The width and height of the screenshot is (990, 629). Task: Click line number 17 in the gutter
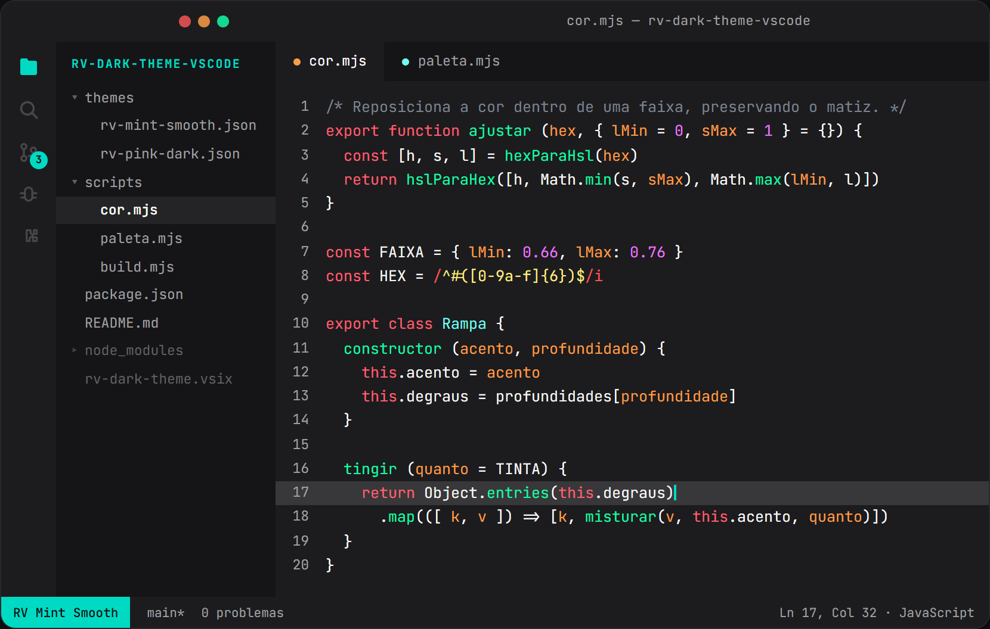(x=301, y=492)
